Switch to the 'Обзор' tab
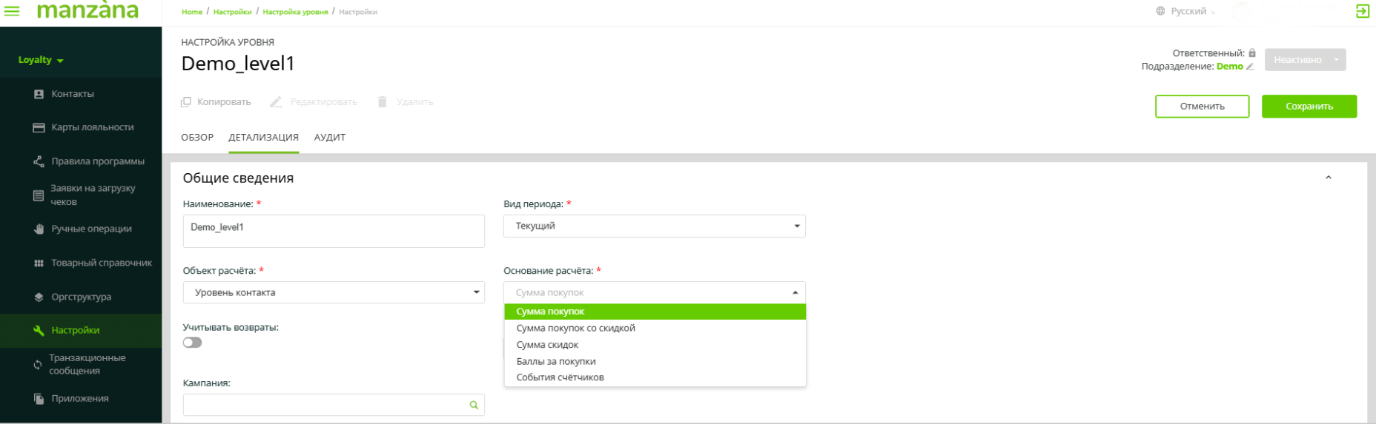1376x424 pixels. coord(197,138)
